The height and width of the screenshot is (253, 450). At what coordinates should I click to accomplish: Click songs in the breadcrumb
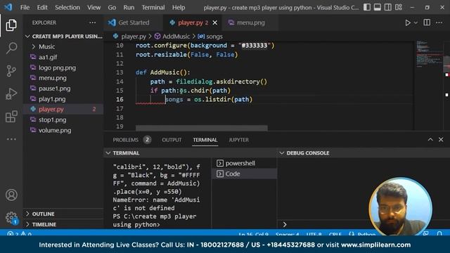coord(214,37)
